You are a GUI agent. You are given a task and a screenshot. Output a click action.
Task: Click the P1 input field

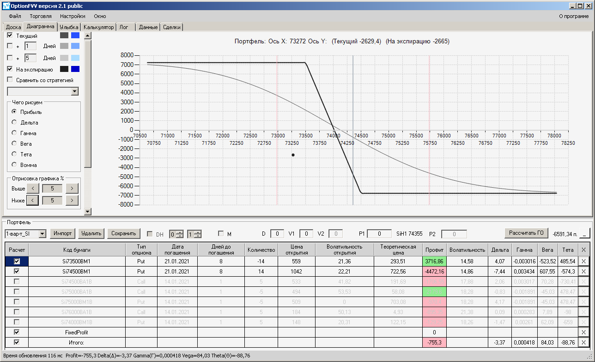(x=379, y=234)
